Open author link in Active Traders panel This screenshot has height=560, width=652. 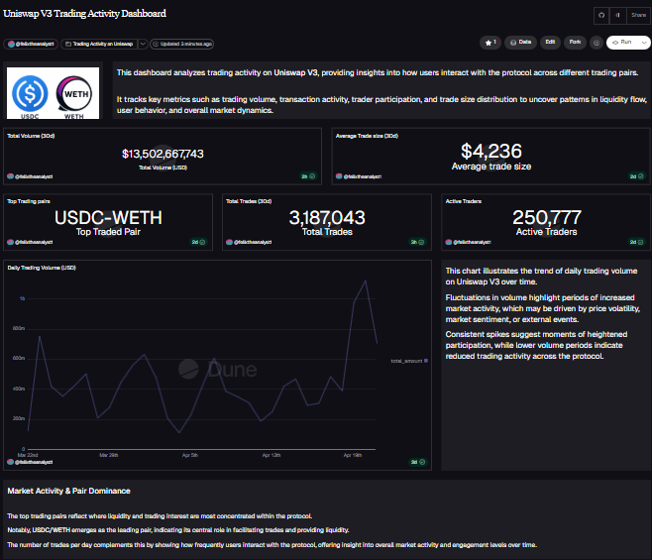point(469,242)
